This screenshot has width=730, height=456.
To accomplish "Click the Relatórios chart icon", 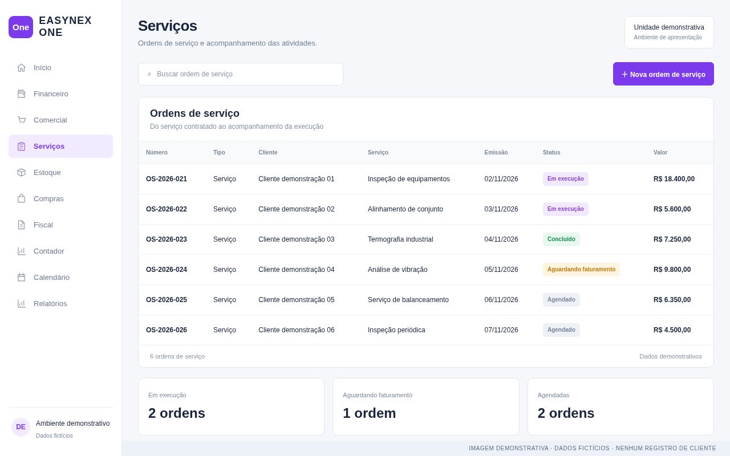I will pyautogui.click(x=21, y=303).
